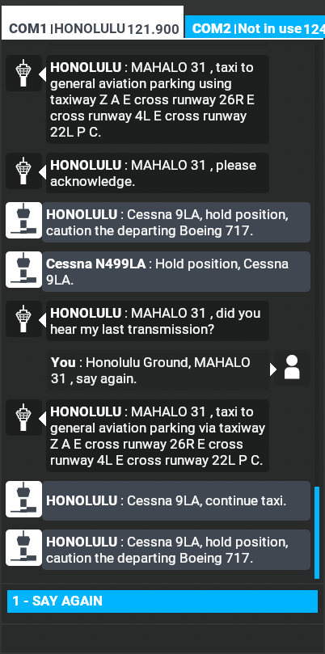
Task: Click tower icon beside first MAHALO 31 taxi instruction
Action: point(23,73)
